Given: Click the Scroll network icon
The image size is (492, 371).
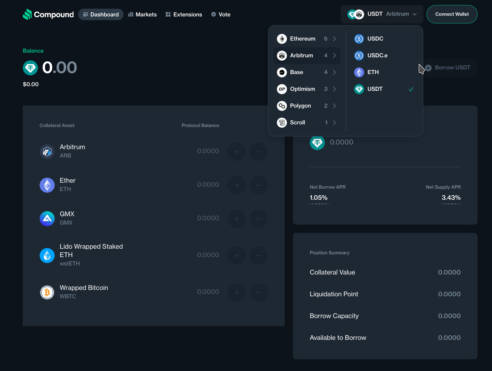Looking at the screenshot, I should (282, 123).
